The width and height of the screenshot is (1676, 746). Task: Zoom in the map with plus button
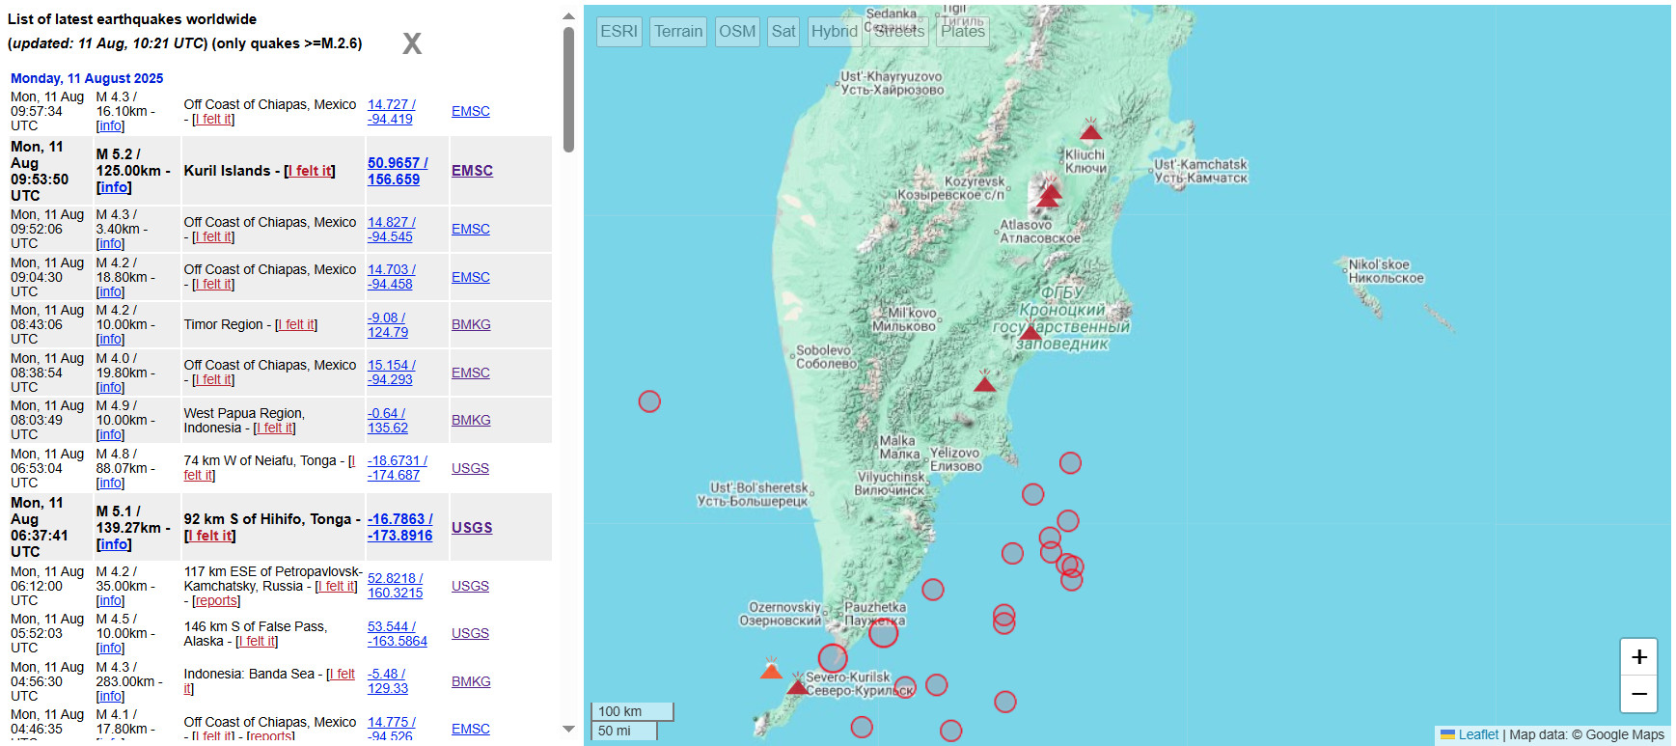pos(1638,657)
